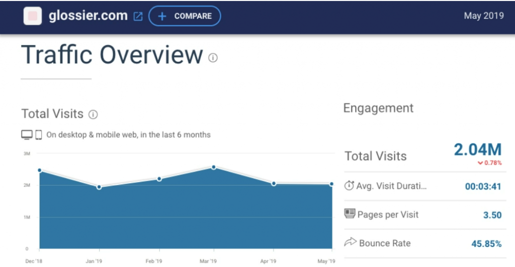The height and width of the screenshot is (267, 515).
Task: Click the Pages per Visit icon
Action: 350,214
